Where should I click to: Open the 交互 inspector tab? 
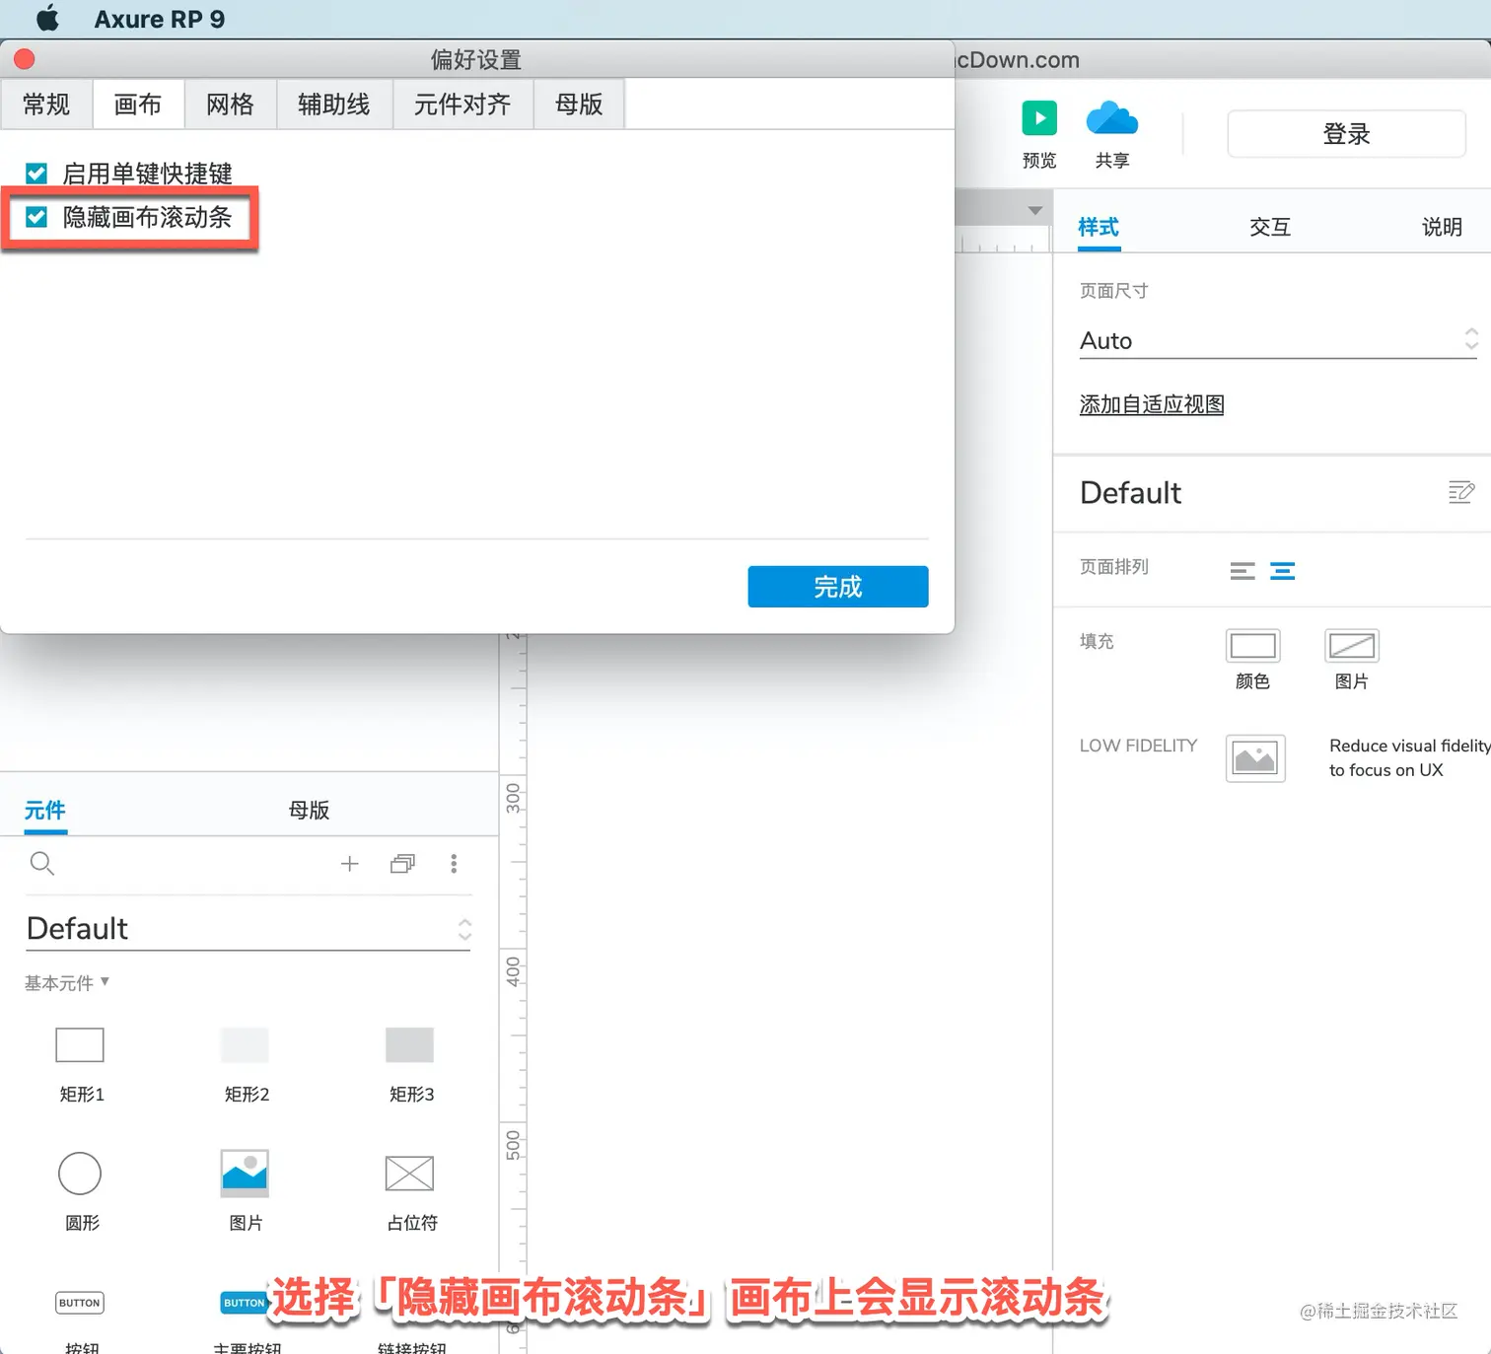click(x=1270, y=228)
